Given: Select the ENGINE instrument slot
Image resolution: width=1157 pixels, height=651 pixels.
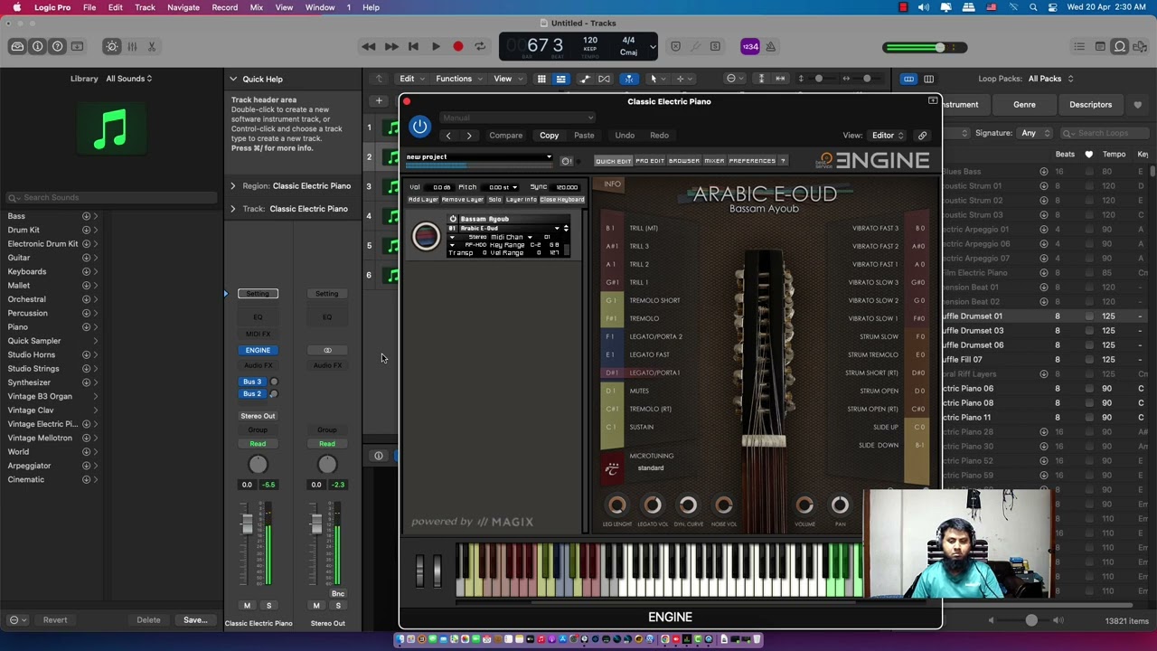Looking at the screenshot, I should 258,350.
